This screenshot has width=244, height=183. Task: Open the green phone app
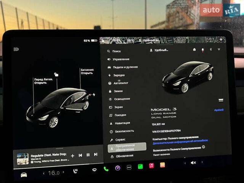click(x=106, y=169)
